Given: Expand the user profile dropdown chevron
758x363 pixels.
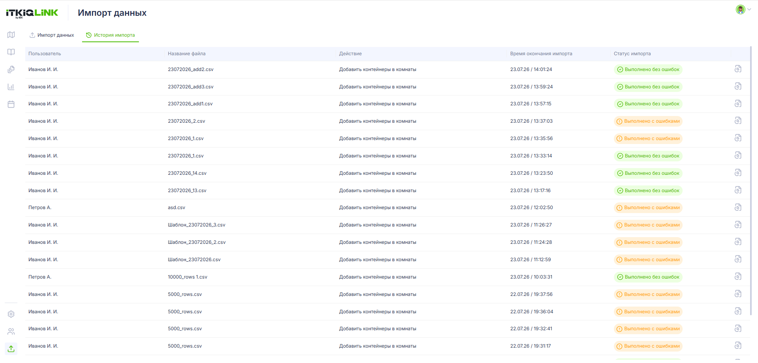Looking at the screenshot, I should [749, 9].
